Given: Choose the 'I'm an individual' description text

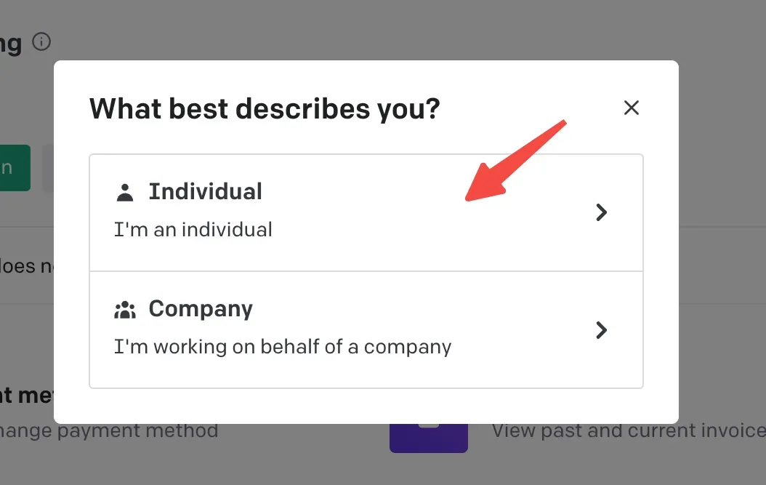Looking at the screenshot, I should 193,230.
